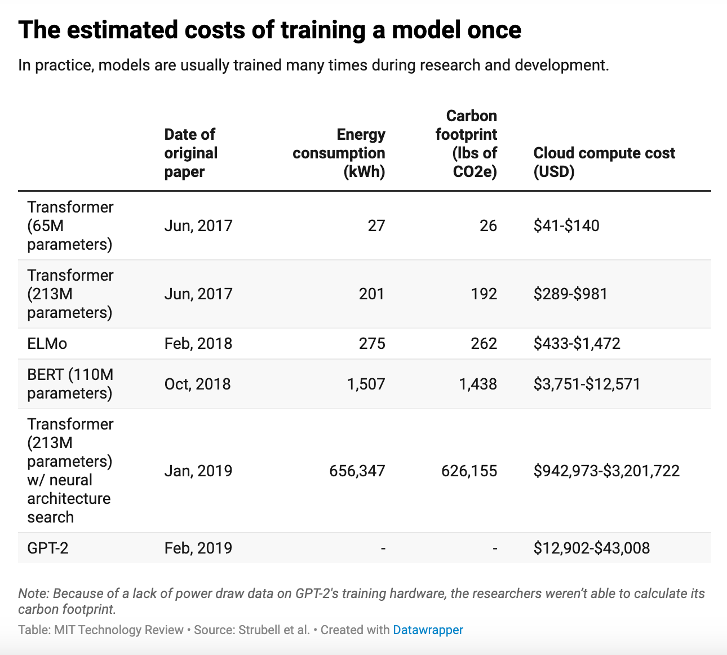Click the Oct, 2018 date cell
Screen dimensions: 727x655
pos(197,384)
